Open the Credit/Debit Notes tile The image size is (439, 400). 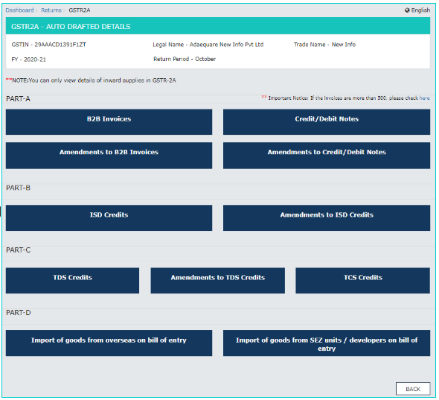[327, 122]
